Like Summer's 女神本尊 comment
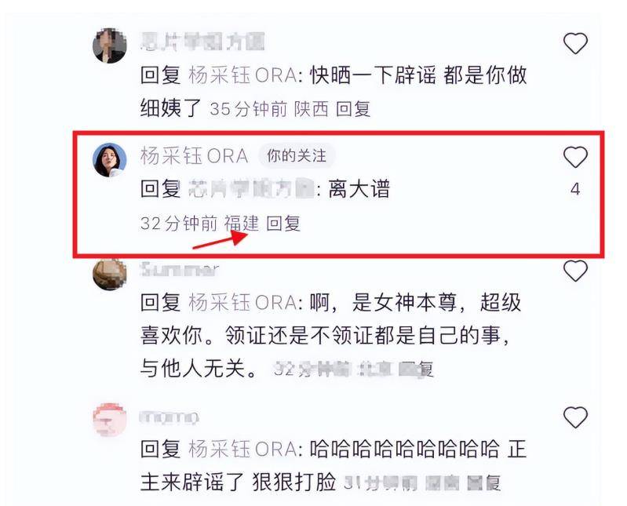The image size is (627, 506). pyautogui.click(x=575, y=271)
